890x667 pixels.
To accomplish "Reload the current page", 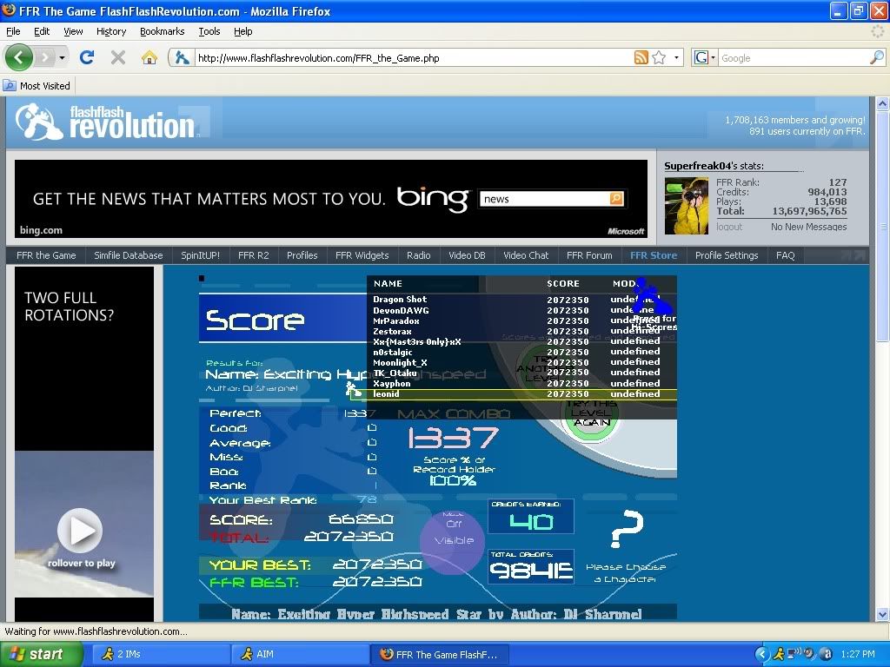I will (86, 58).
